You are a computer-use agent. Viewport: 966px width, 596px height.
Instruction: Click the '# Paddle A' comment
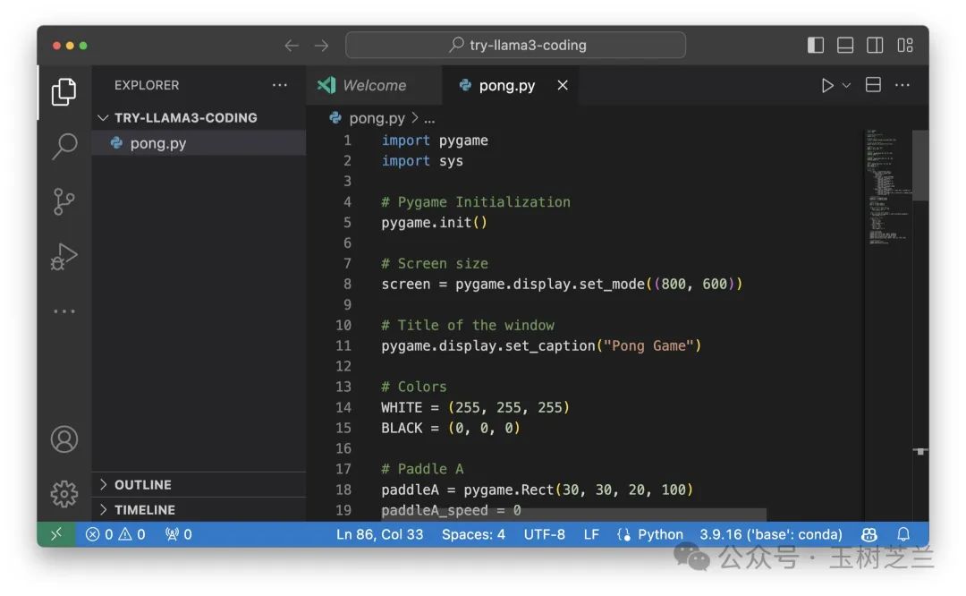[x=422, y=469]
